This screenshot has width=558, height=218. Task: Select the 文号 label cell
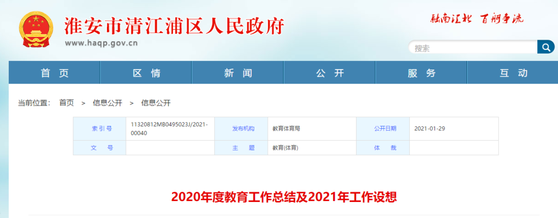[x=100, y=148]
